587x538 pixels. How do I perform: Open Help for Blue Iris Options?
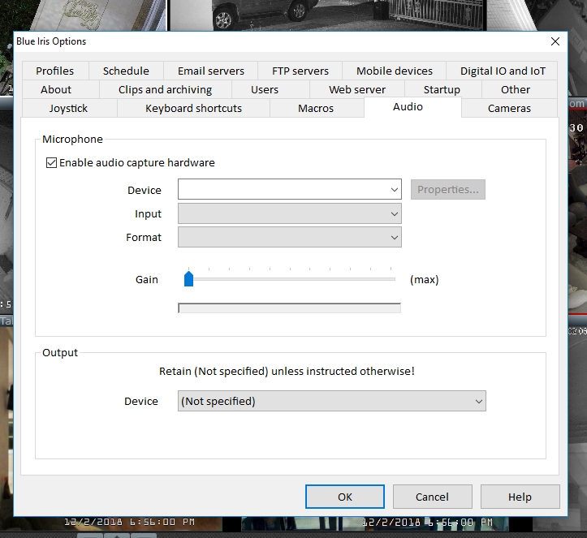point(520,497)
